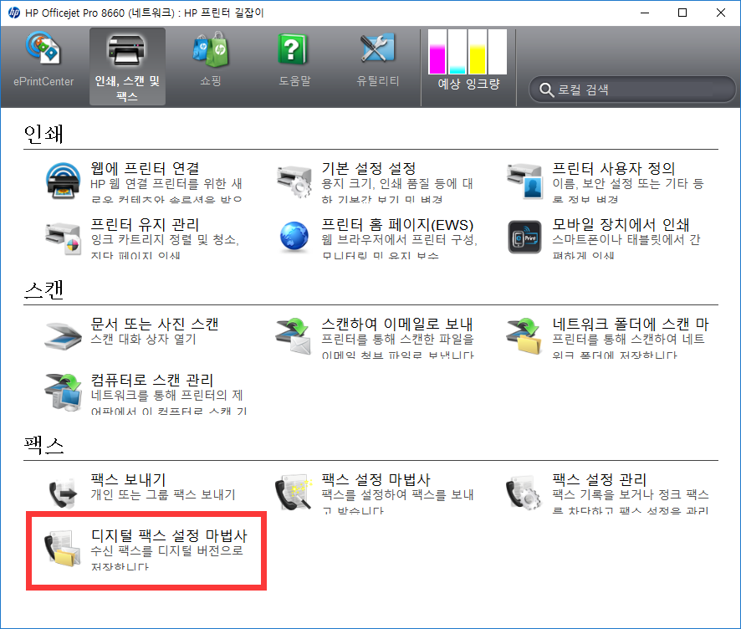The width and height of the screenshot is (741, 629).
Task: Click the ePrintCenter tab label
Action: pos(43,81)
